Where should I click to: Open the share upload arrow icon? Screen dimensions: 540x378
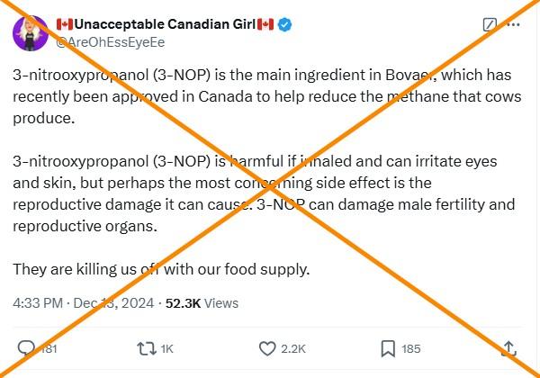coord(508,348)
